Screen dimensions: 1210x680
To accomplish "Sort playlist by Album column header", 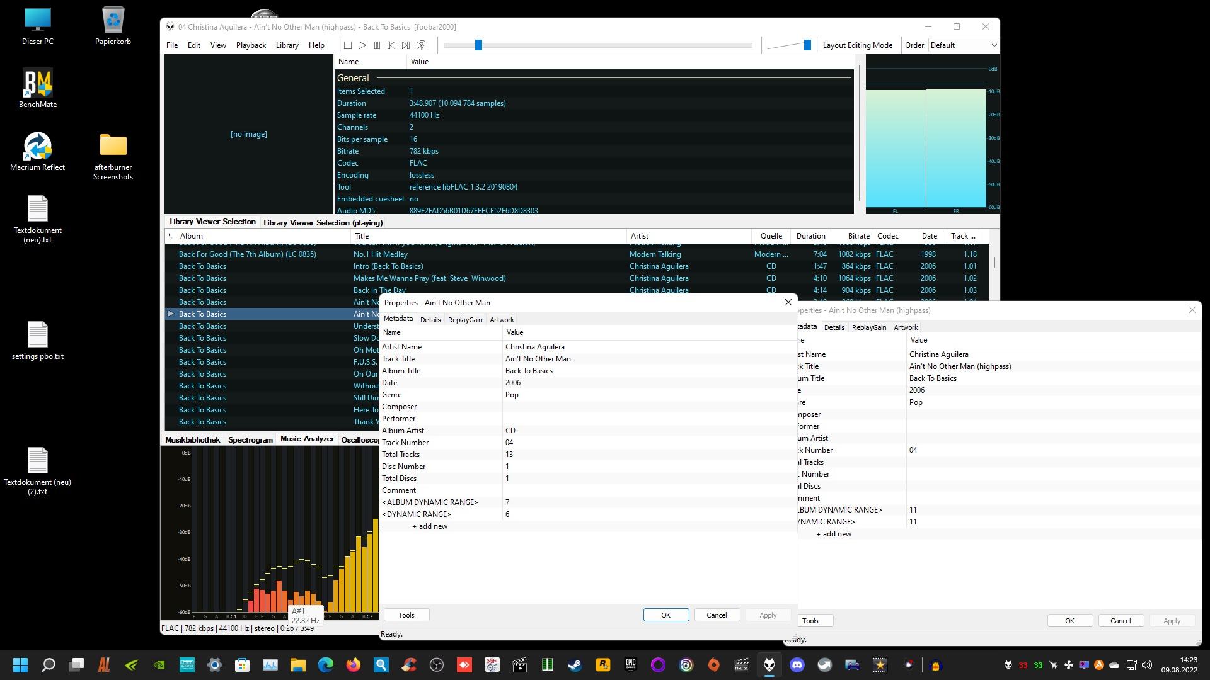I will click(x=263, y=236).
